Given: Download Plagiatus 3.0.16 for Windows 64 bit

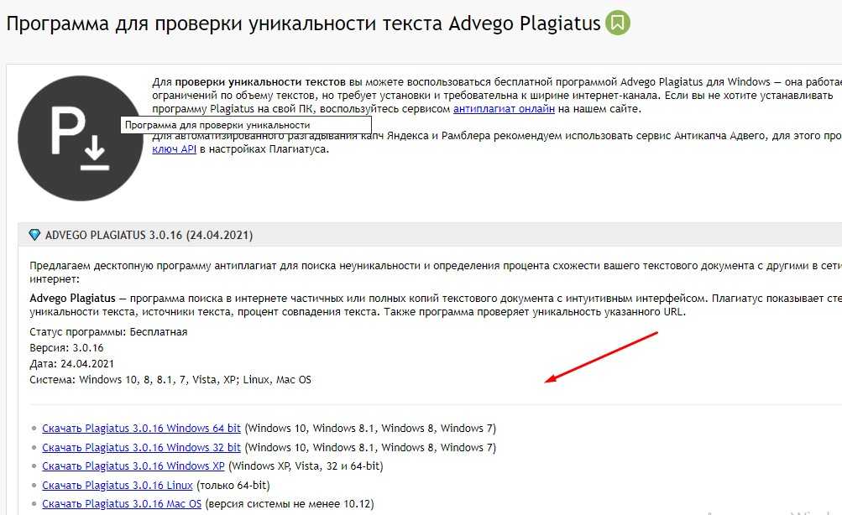Looking at the screenshot, I should click(x=141, y=429).
